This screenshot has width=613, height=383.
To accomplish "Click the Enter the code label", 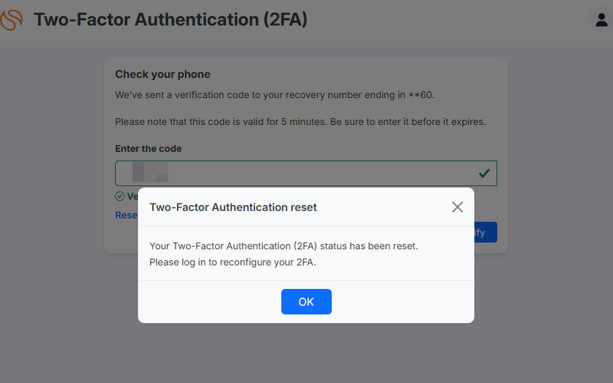I will pos(148,148).
